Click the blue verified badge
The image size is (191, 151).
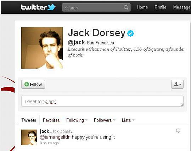130,33
